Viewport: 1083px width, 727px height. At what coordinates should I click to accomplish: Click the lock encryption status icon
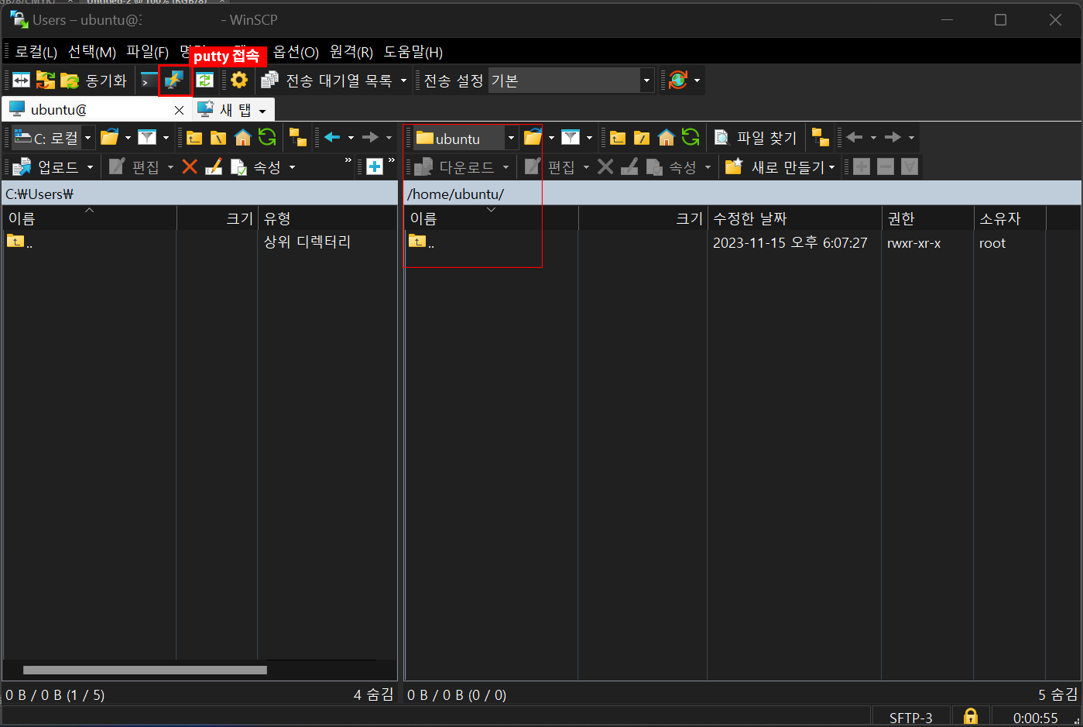[x=971, y=716]
